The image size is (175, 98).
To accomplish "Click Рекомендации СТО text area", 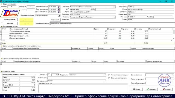I will pos(83,88).
